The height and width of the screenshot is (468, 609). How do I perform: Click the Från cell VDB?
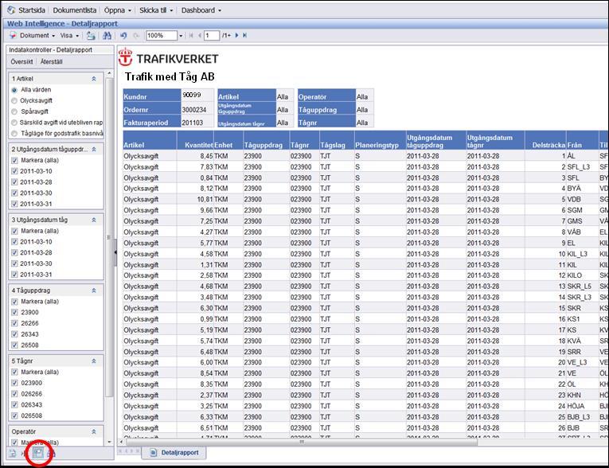(x=574, y=200)
